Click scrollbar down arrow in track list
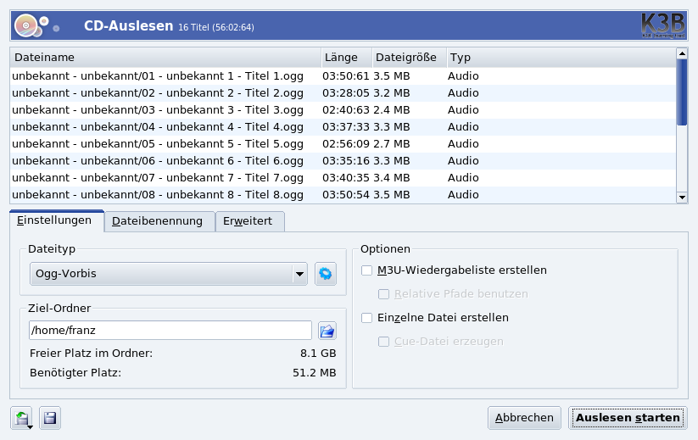The width and height of the screenshot is (698, 440). 682,198
